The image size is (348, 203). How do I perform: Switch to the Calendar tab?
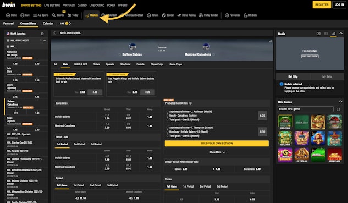click(x=48, y=23)
